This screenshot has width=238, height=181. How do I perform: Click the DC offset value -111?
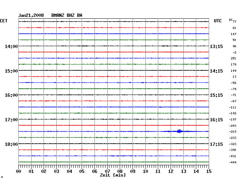[233, 107]
